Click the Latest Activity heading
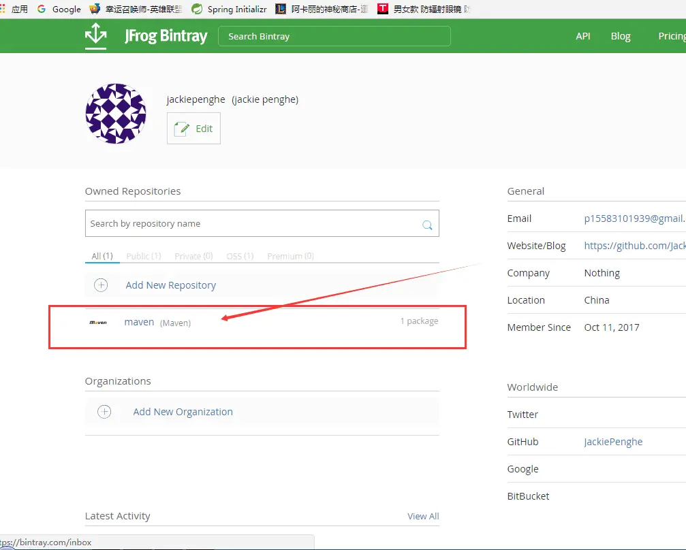The height and width of the screenshot is (550, 686). coord(117,517)
